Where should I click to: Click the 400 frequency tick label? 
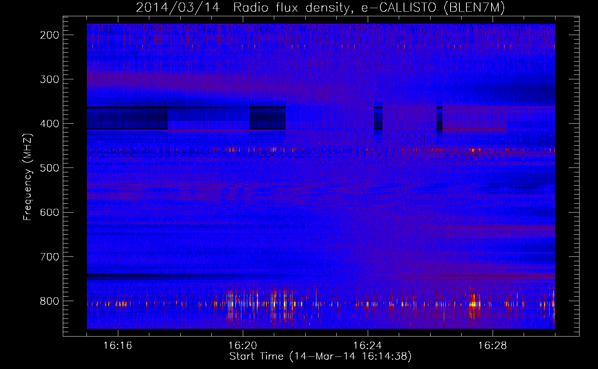[x=49, y=124]
